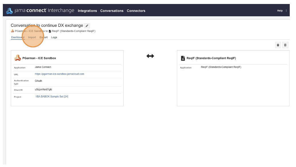This screenshot has height=167, width=296.
Task: Edit conversation name with pencil icon
Action: click(x=87, y=26)
